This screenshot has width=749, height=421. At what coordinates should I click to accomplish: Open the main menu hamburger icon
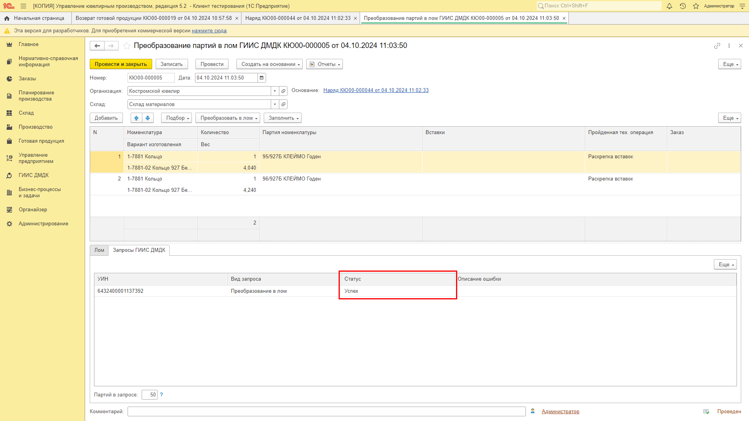tap(23, 6)
